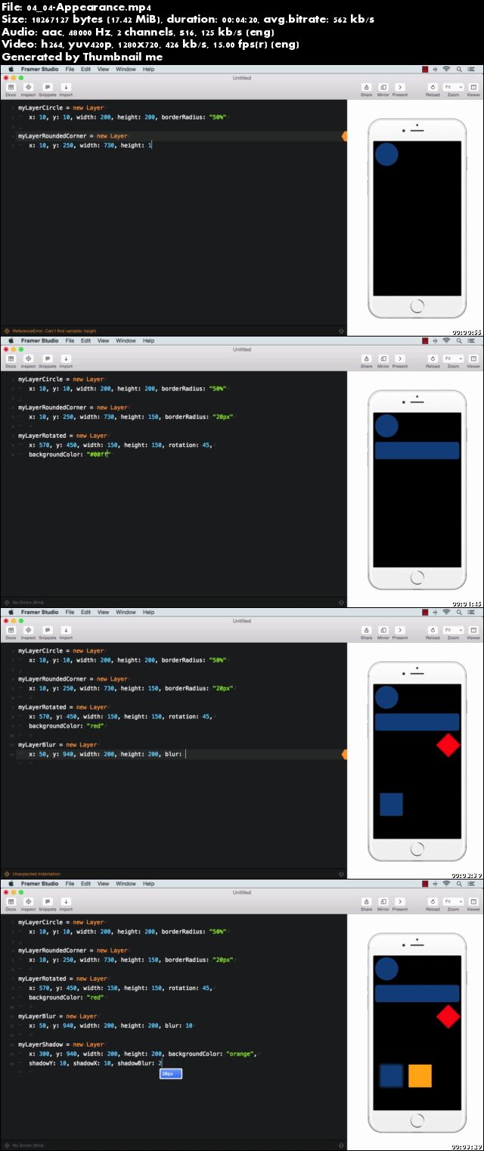Click Share in the myLayerShadow frame

[x=366, y=904]
